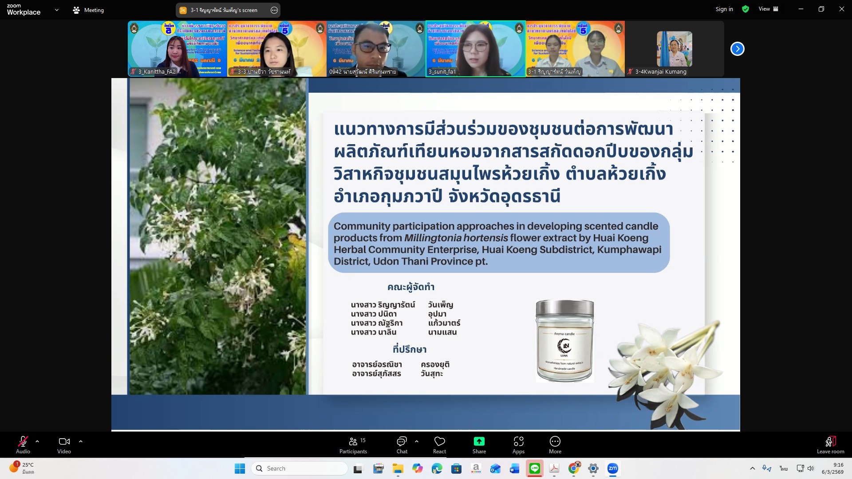Click the Leave room icon
The height and width of the screenshot is (479, 852).
click(830, 442)
